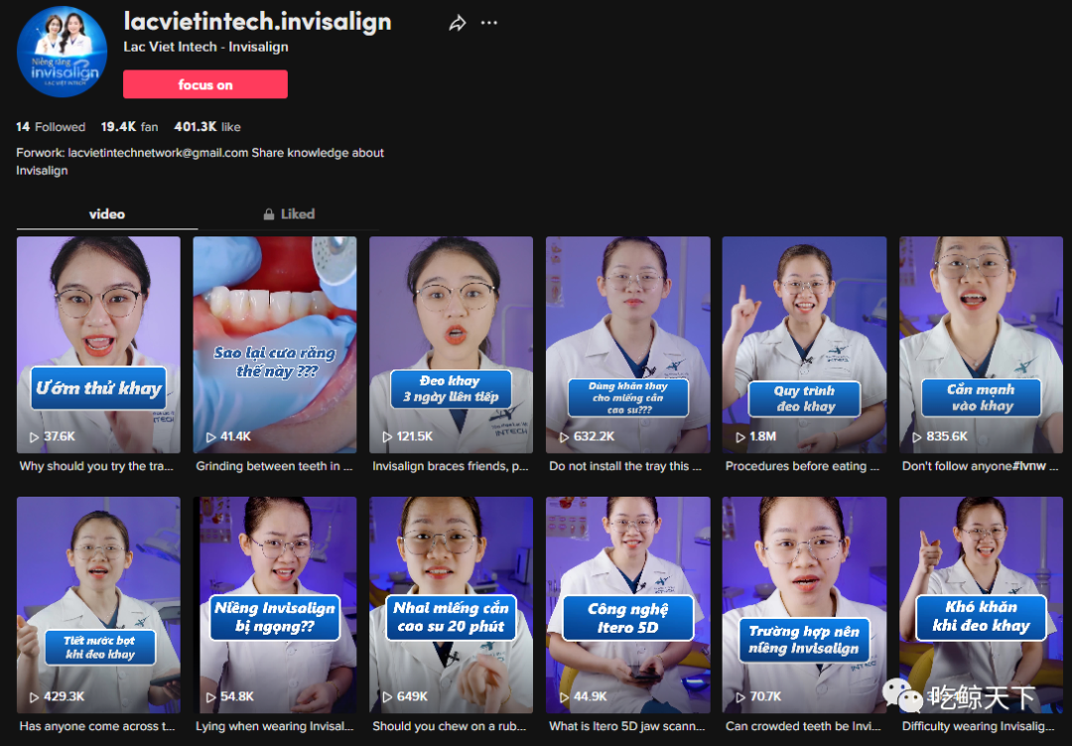Click caption 'Why should you try the tra...'

pyautogui.click(x=96, y=466)
